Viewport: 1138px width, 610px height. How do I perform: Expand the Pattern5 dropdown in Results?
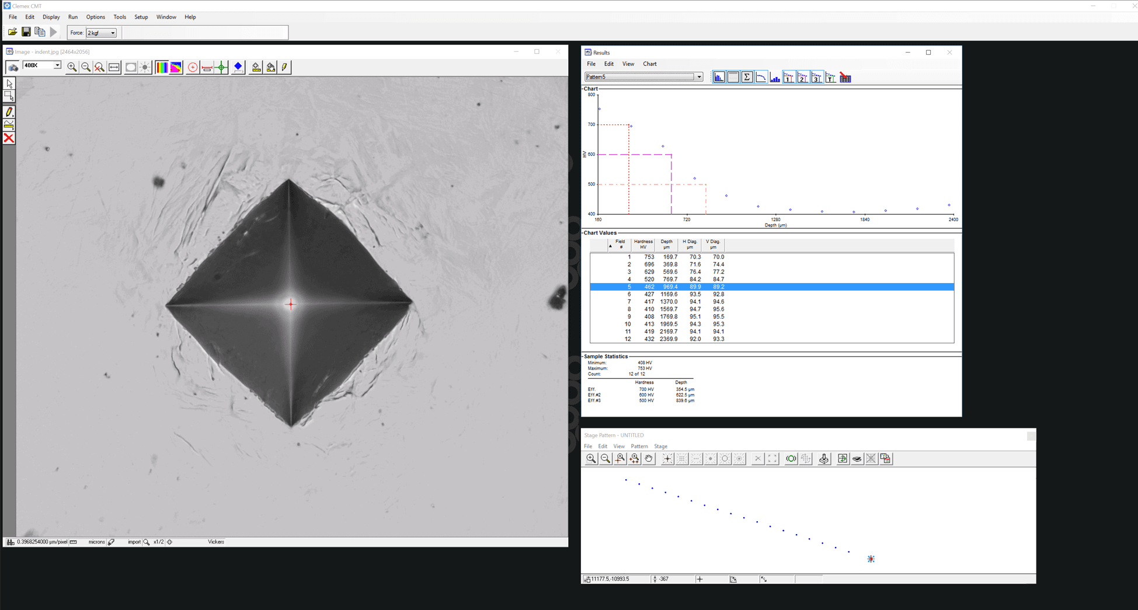(698, 77)
